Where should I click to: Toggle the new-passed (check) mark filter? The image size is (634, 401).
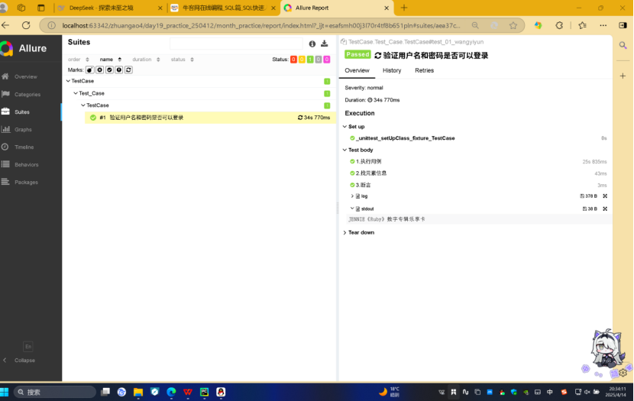coord(109,70)
